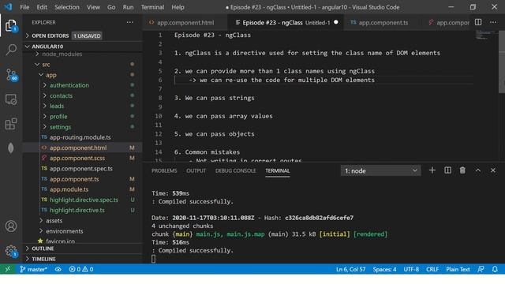
Task: Change UTF-8 encoding in status bar
Action: coord(411,269)
